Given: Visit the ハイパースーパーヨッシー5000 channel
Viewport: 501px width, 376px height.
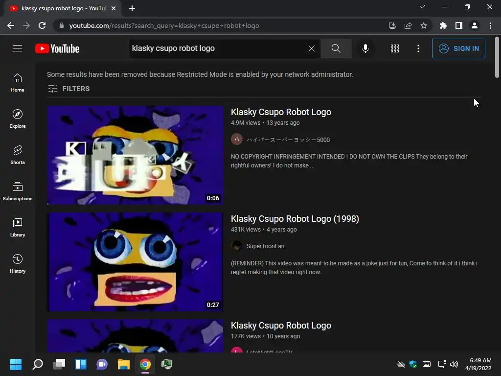Looking at the screenshot, I should (288, 140).
